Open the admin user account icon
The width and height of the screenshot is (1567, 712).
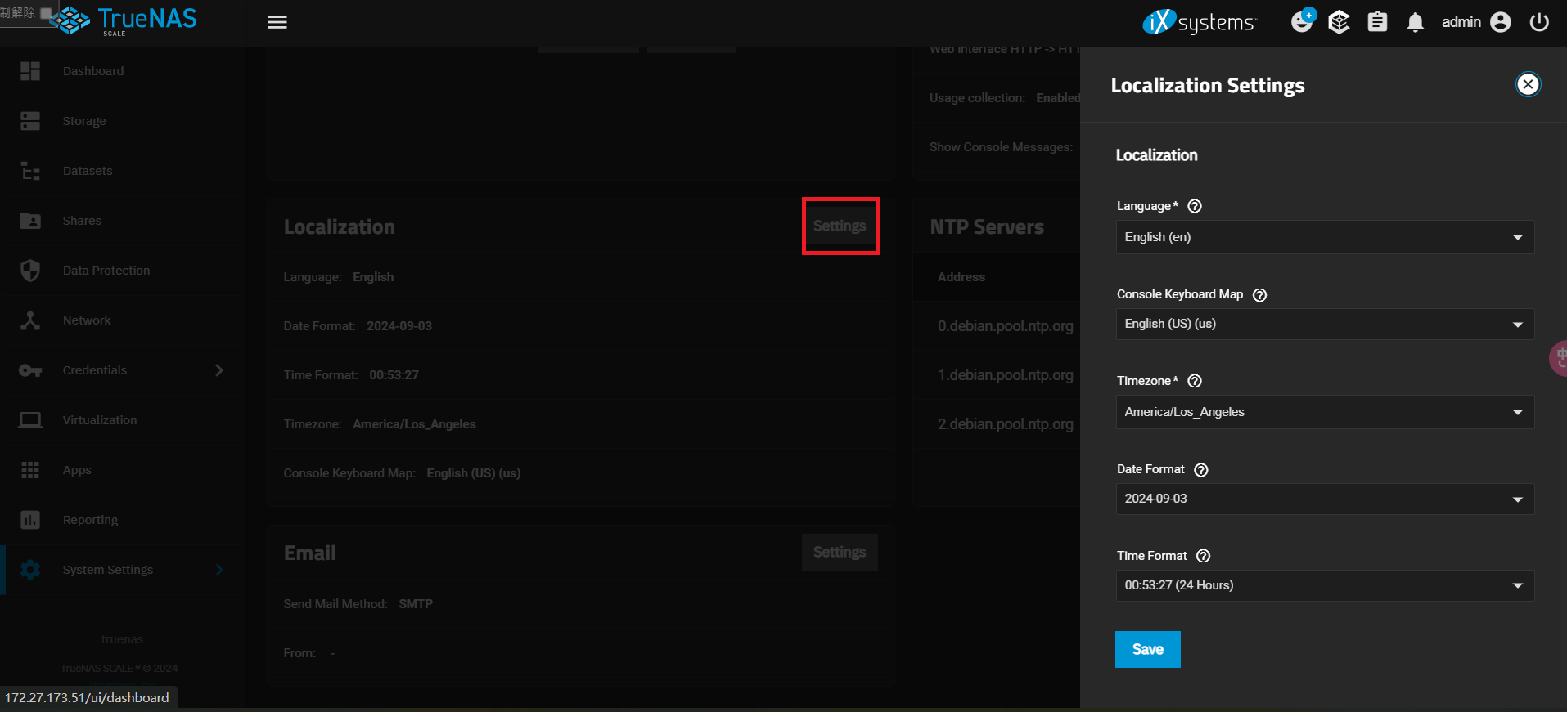(1500, 22)
